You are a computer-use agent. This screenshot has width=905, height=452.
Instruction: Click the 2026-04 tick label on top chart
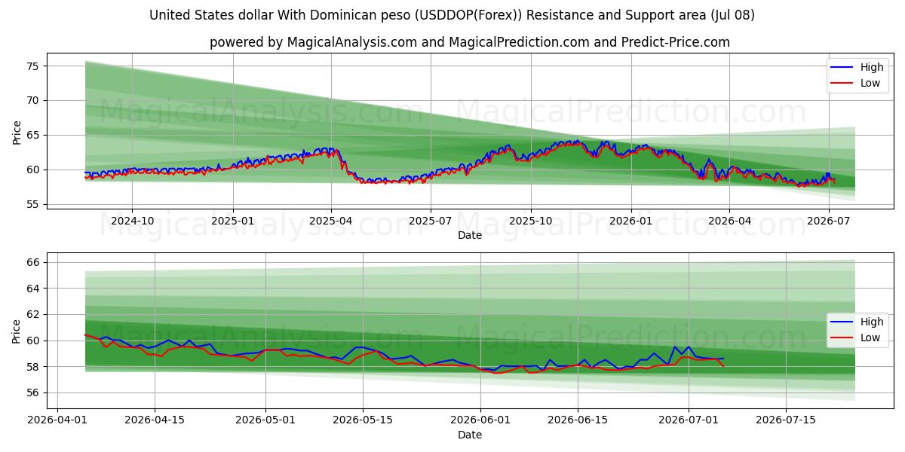[x=729, y=221]
